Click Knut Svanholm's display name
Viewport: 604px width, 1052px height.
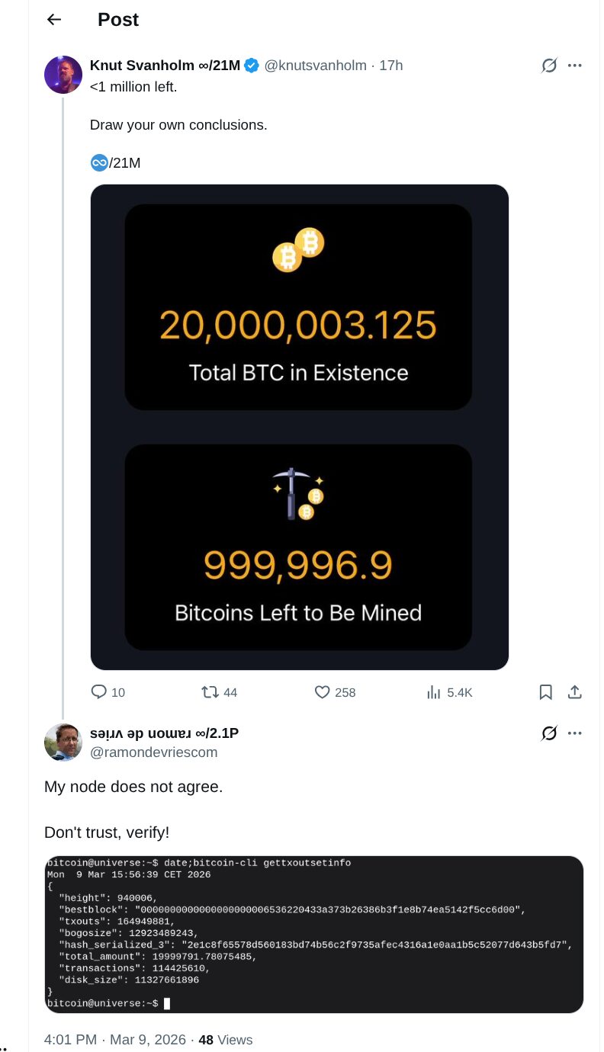pyautogui.click(x=165, y=66)
